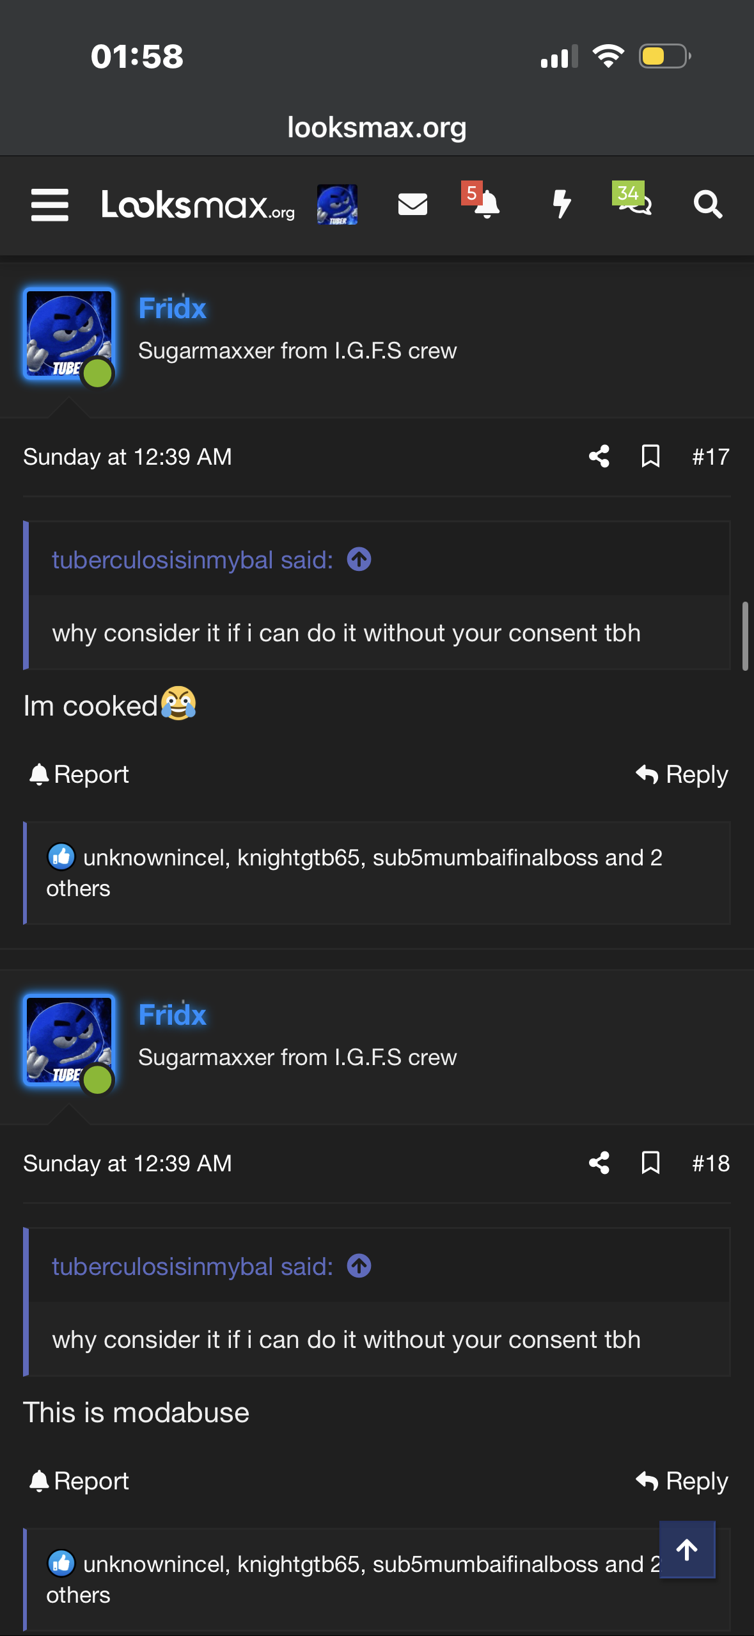
Task: Bookmark post #18
Action: (x=650, y=1163)
